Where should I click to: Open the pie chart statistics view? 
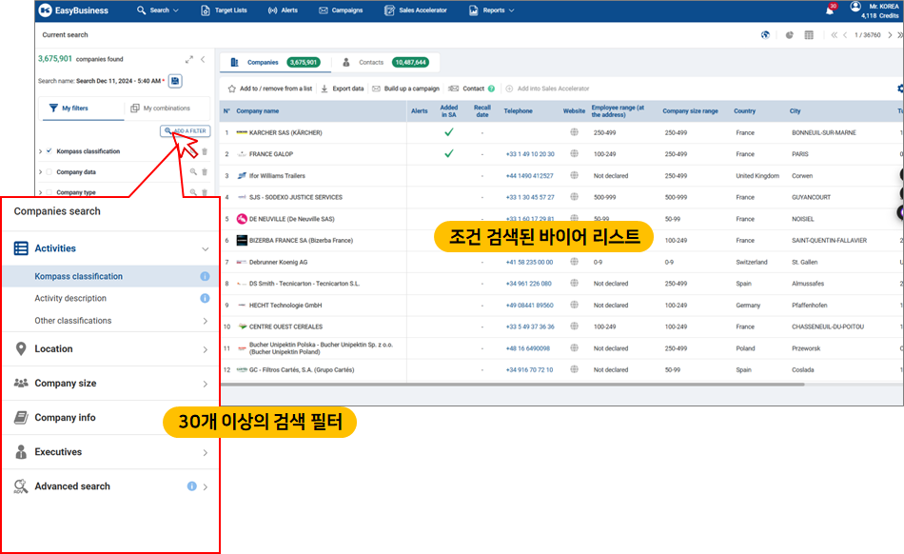click(x=789, y=35)
